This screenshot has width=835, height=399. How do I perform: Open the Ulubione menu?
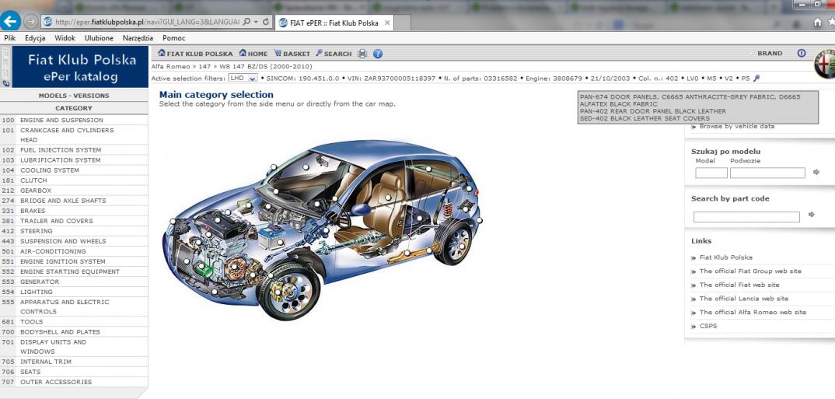pyautogui.click(x=99, y=38)
